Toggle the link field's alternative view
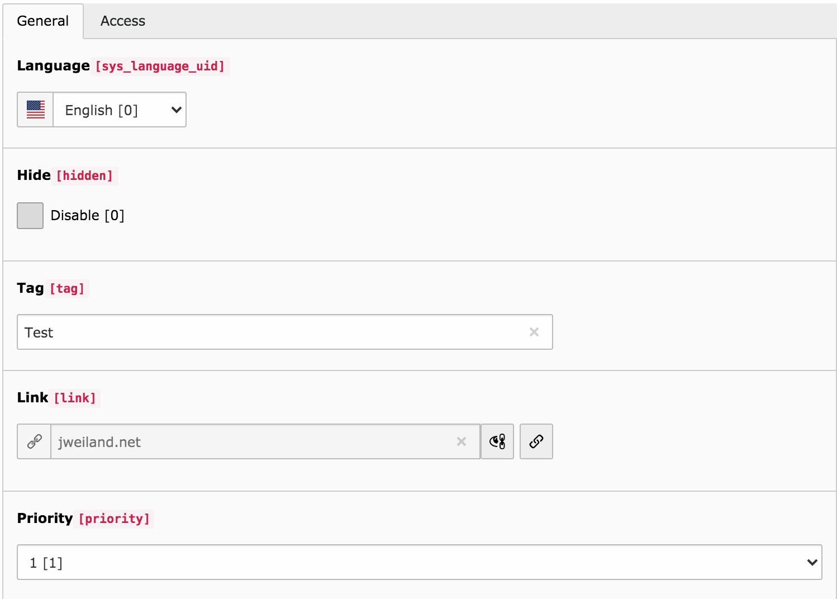 pyautogui.click(x=497, y=441)
